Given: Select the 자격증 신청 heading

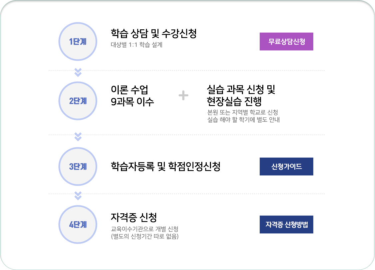Looking at the screenshot, I should click(x=134, y=217).
